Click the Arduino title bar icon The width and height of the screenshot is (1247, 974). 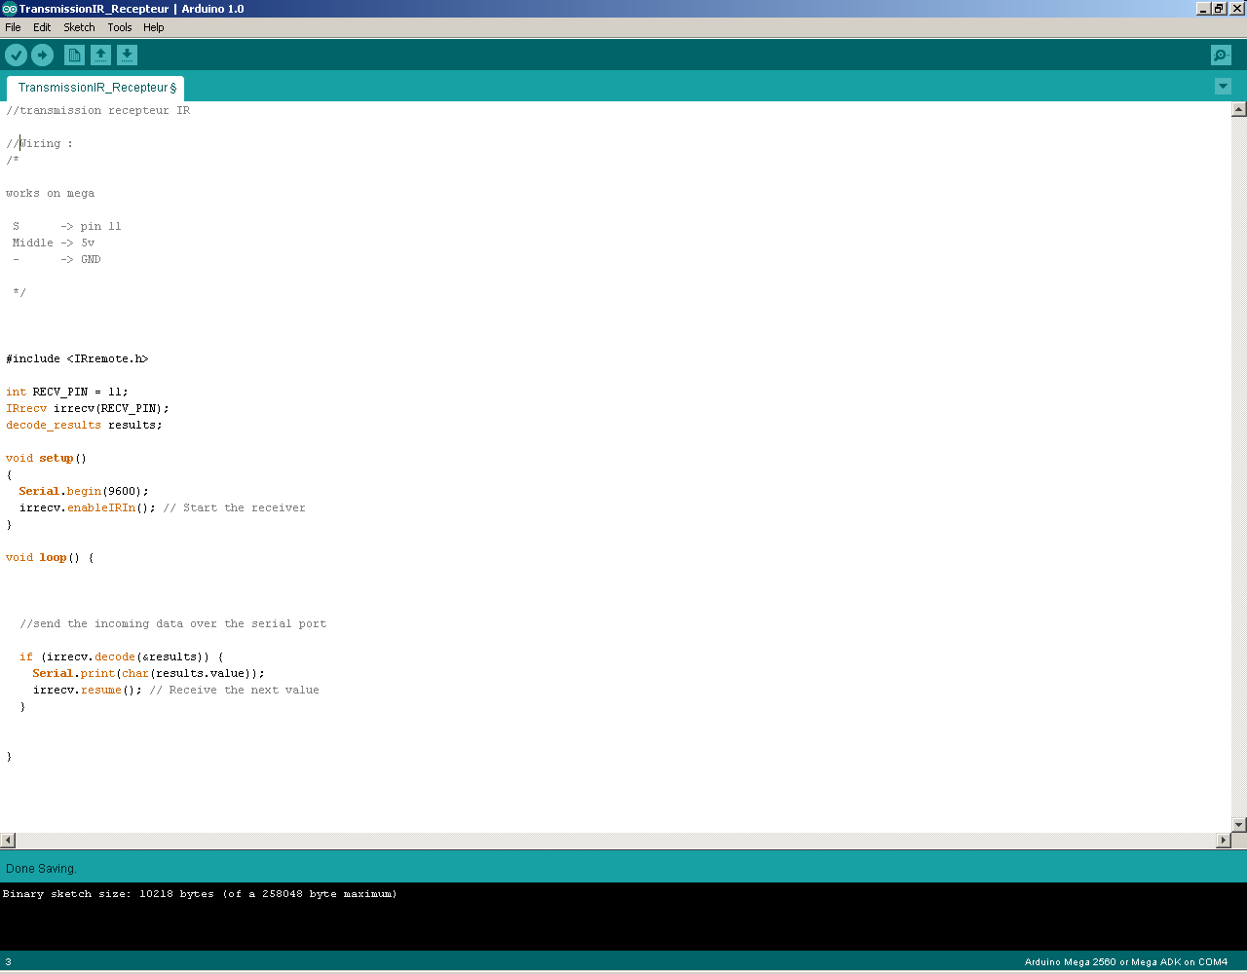9,9
